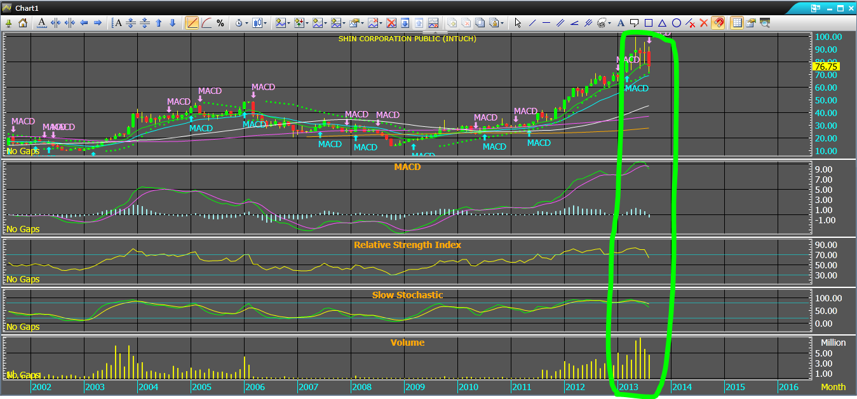Click the underlined A ruler scale icon
The image size is (857, 399).
42,23
